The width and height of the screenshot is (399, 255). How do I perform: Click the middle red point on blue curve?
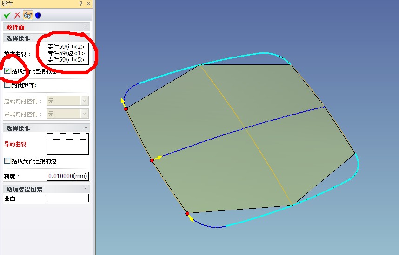(x=152, y=160)
